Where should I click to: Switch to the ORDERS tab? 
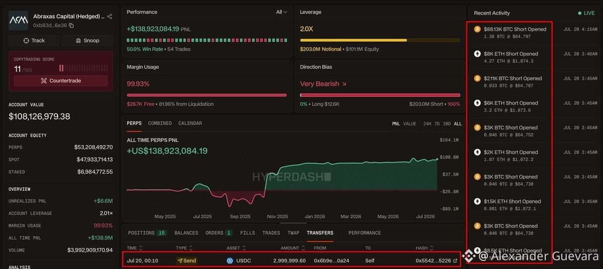(219, 233)
